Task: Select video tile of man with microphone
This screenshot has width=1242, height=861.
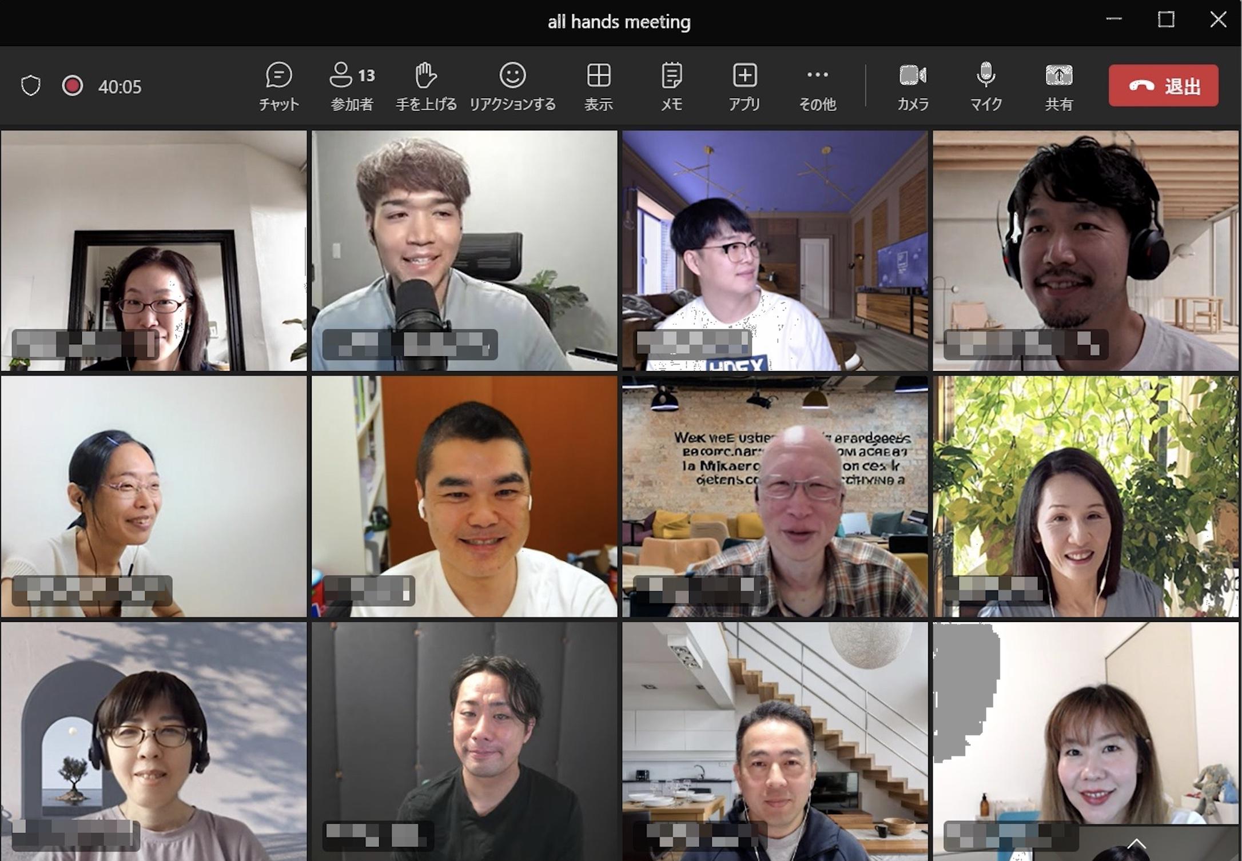Action: coord(464,250)
